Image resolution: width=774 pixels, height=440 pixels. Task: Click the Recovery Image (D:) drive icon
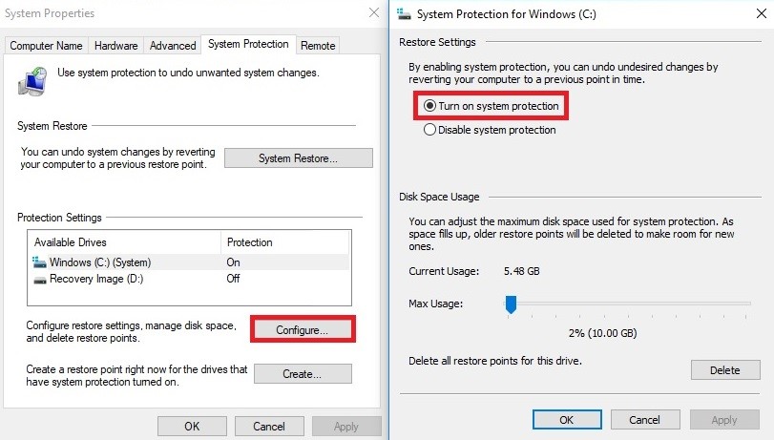[40, 280]
